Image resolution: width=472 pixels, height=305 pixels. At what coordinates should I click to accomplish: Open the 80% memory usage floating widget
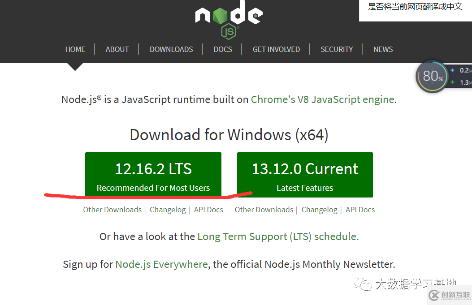(x=432, y=77)
